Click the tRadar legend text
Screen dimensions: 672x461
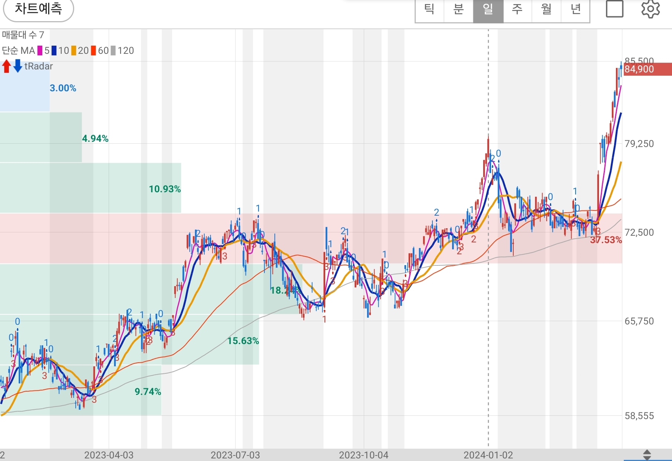(39, 66)
